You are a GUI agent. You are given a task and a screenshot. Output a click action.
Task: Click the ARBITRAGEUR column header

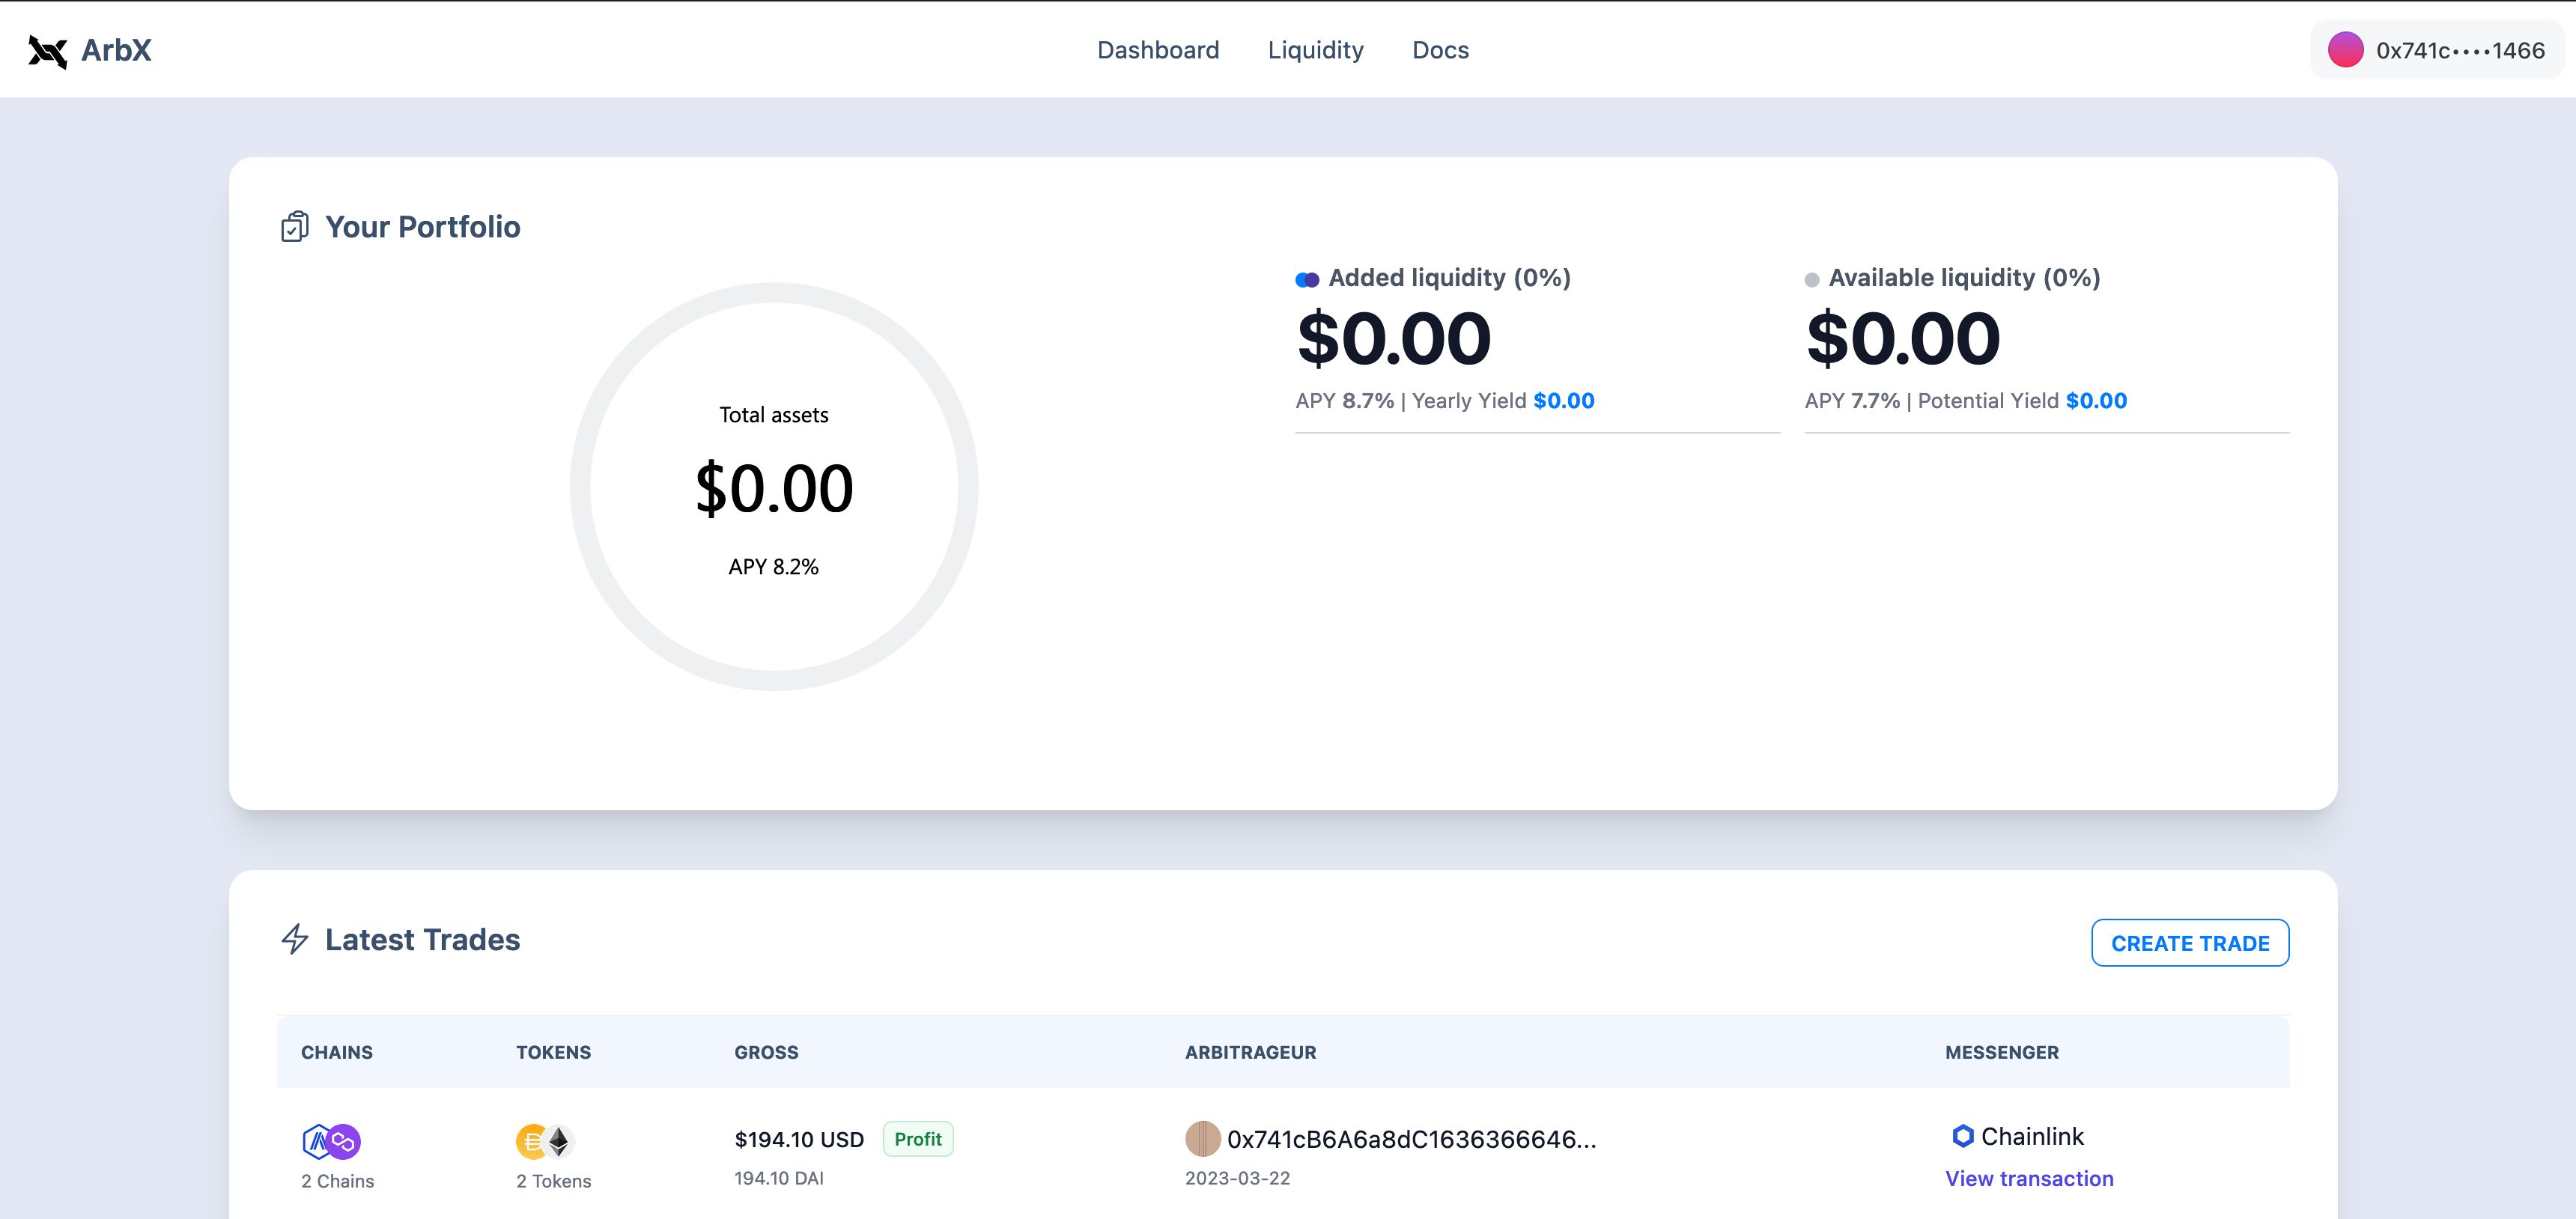[x=1250, y=1052]
